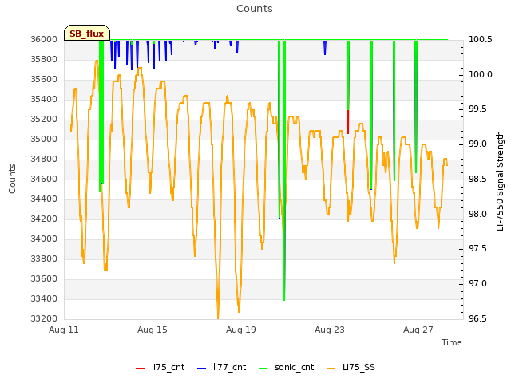This screenshot has width=511, height=383.
Task: Click the green sonic_cnt legend color marker
Action: [x=263, y=369]
